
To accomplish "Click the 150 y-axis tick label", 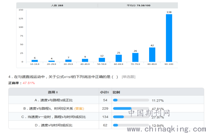I will coord(21,10).
